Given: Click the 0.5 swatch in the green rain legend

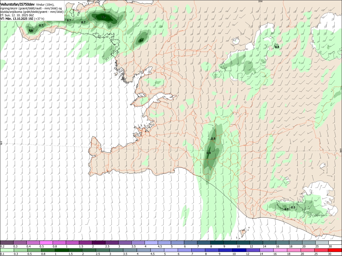Looking at the screenshot, I should 34,250.
